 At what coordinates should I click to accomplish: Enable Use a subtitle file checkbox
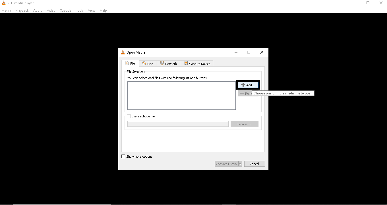tap(129, 116)
